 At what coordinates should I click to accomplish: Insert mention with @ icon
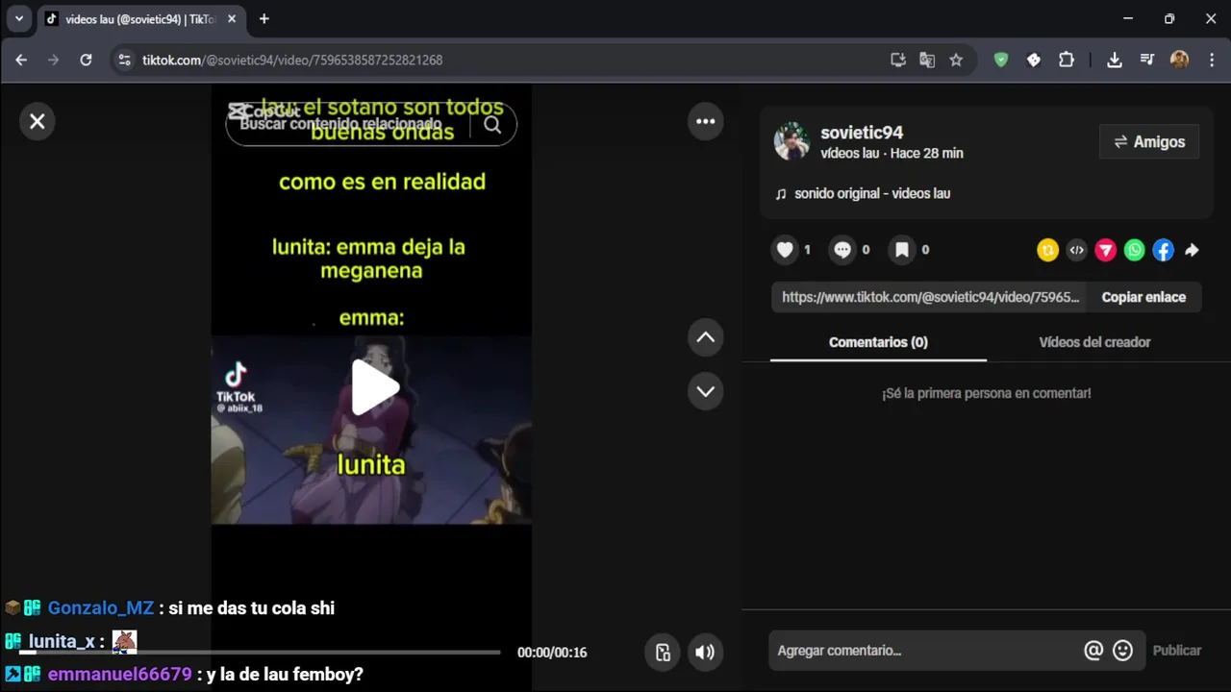point(1093,651)
